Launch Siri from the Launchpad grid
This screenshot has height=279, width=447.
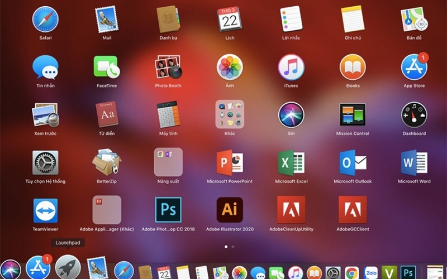291,115
